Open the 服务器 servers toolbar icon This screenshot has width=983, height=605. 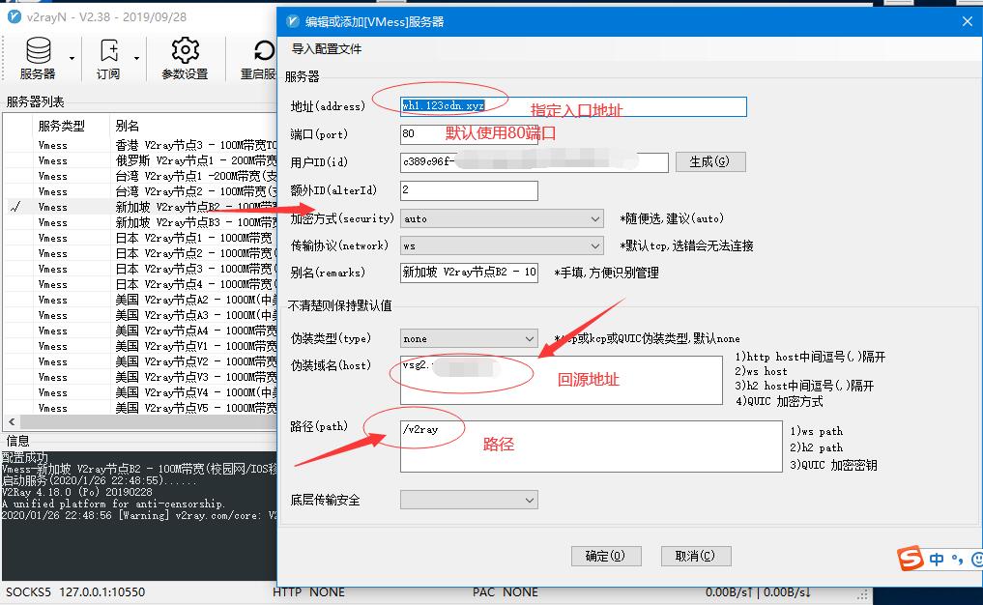(x=39, y=58)
